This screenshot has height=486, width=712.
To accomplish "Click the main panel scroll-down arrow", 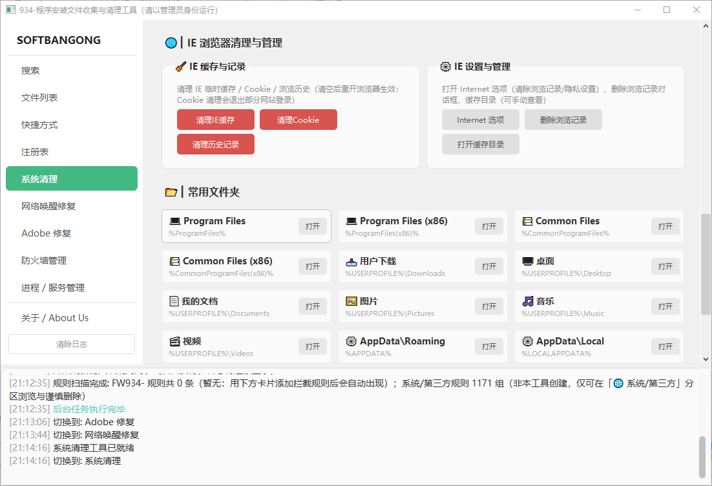I will 706,359.
